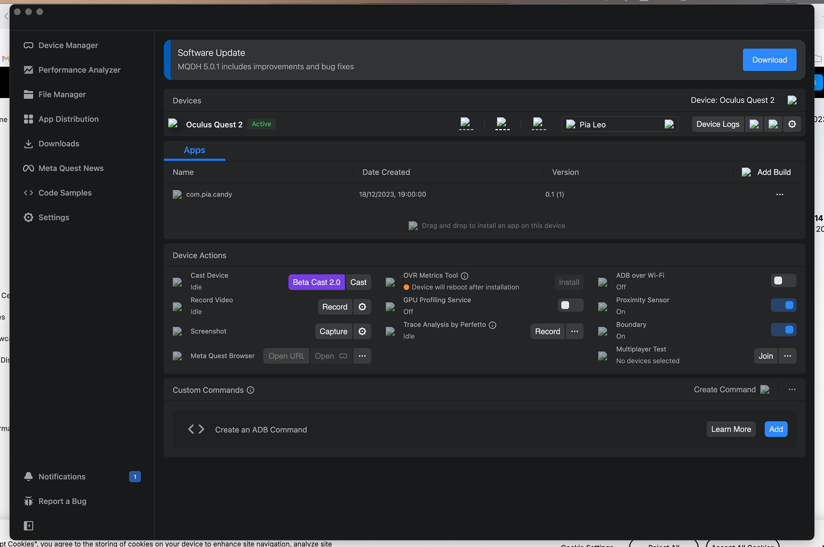Record video with the Record Video button

(335, 307)
